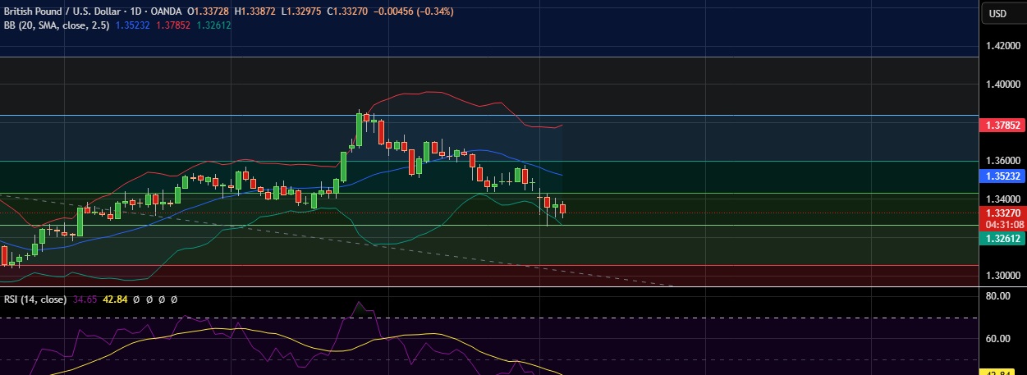Click the 1.42000 tick on the price scale
Screen dimensions: 1027x375
1002,46
